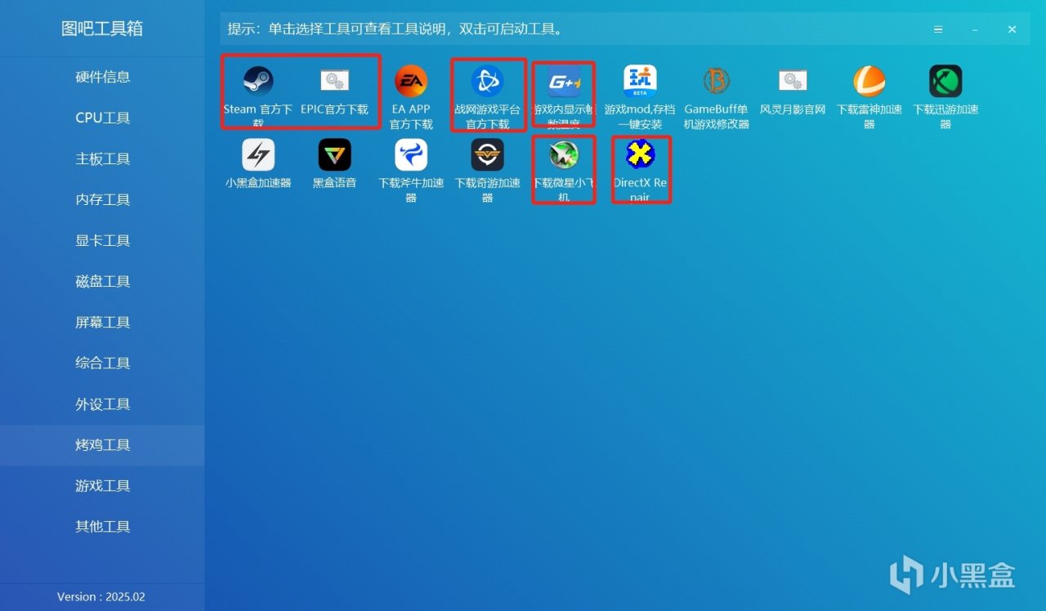This screenshot has width=1046, height=611.
Task: Show the 外设工具 list
Action: [x=102, y=404]
